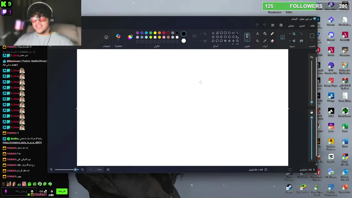Expand the Flip options dropdown
Image resolution: width=352 pixels, height=198 pixels.
(290, 41)
